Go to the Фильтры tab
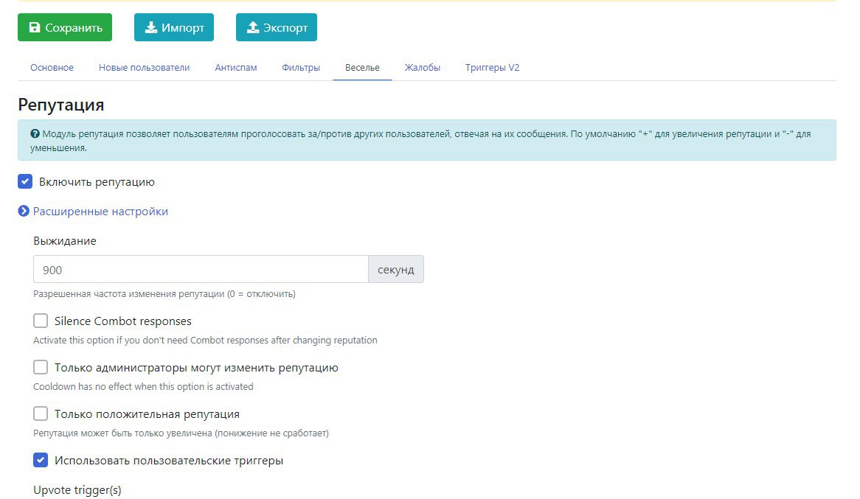 point(301,68)
